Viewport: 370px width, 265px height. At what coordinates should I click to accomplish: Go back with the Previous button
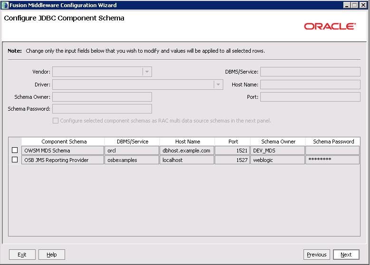pos(317,255)
